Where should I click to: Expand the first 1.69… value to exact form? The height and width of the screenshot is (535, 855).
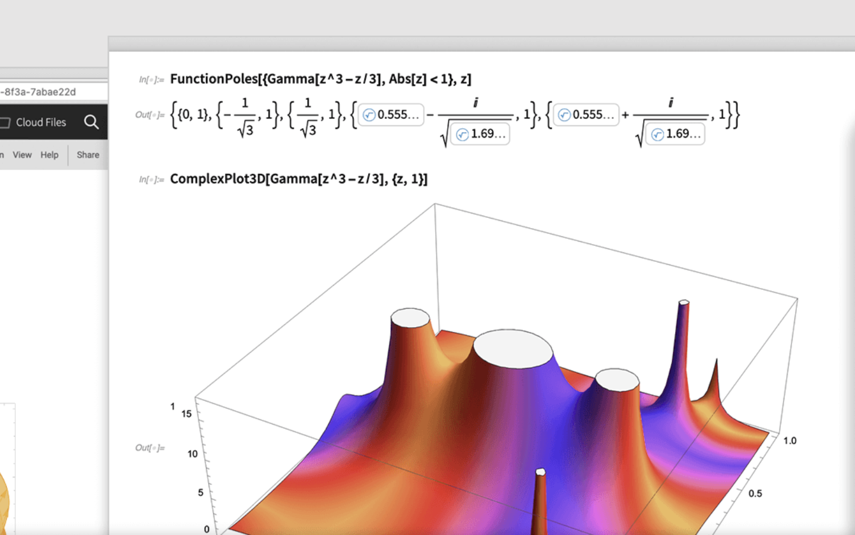click(480, 134)
